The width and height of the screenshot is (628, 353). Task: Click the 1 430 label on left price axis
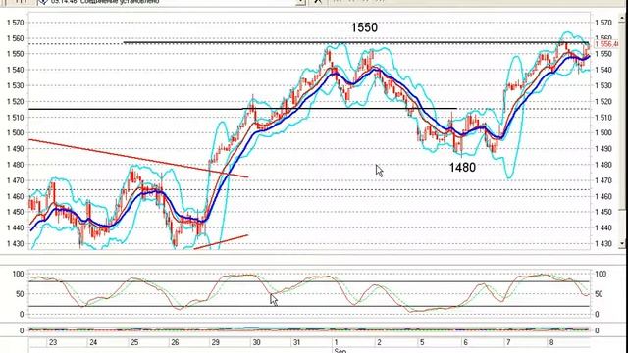pyautogui.click(x=16, y=244)
